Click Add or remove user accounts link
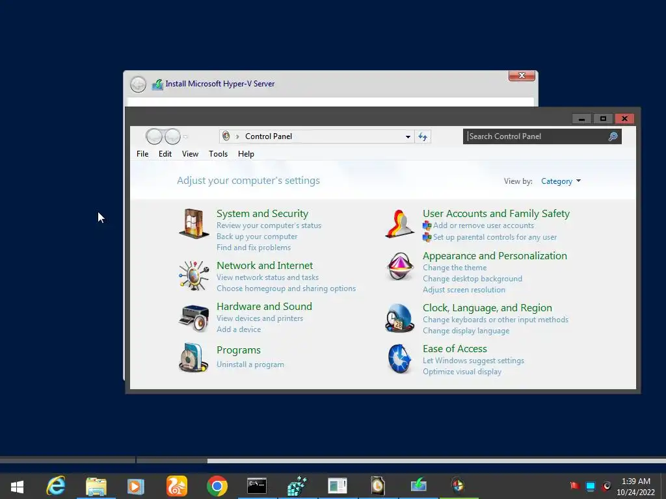666x499 pixels. click(483, 225)
